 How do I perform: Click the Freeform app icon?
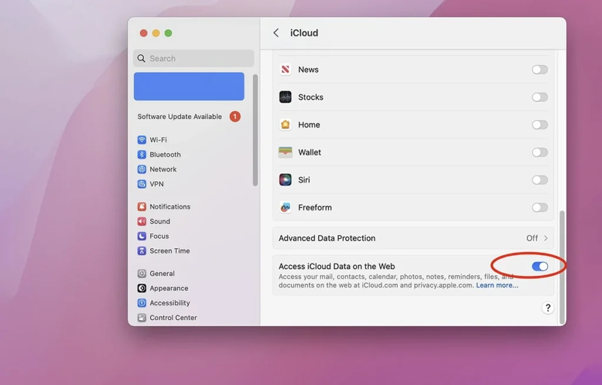pyautogui.click(x=285, y=207)
